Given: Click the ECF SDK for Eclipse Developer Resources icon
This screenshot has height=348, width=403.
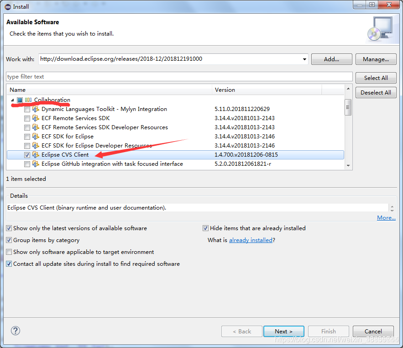Looking at the screenshot, I should pos(36,146).
